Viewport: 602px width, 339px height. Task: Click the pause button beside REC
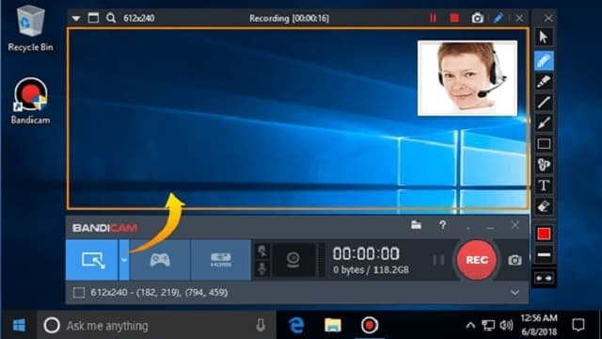click(x=438, y=260)
